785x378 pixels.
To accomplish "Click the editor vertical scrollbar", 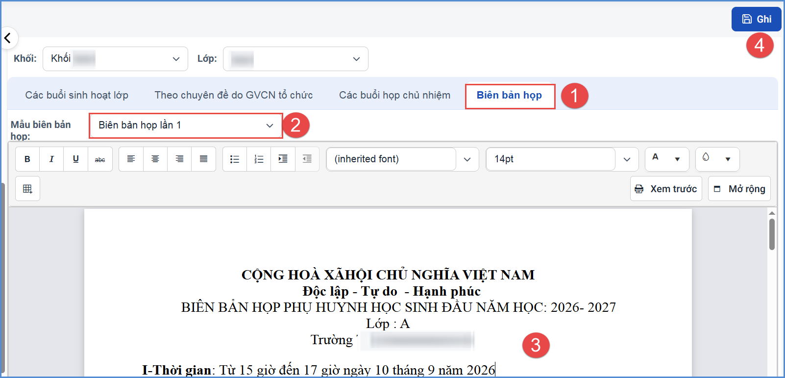I will (x=772, y=234).
